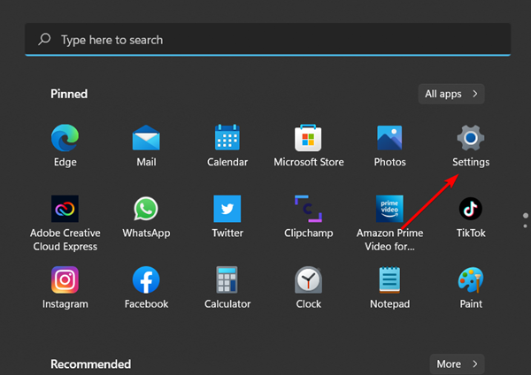The image size is (531, 375).
Task: Launch the Mail app
Action: click(x=146, y=139)
